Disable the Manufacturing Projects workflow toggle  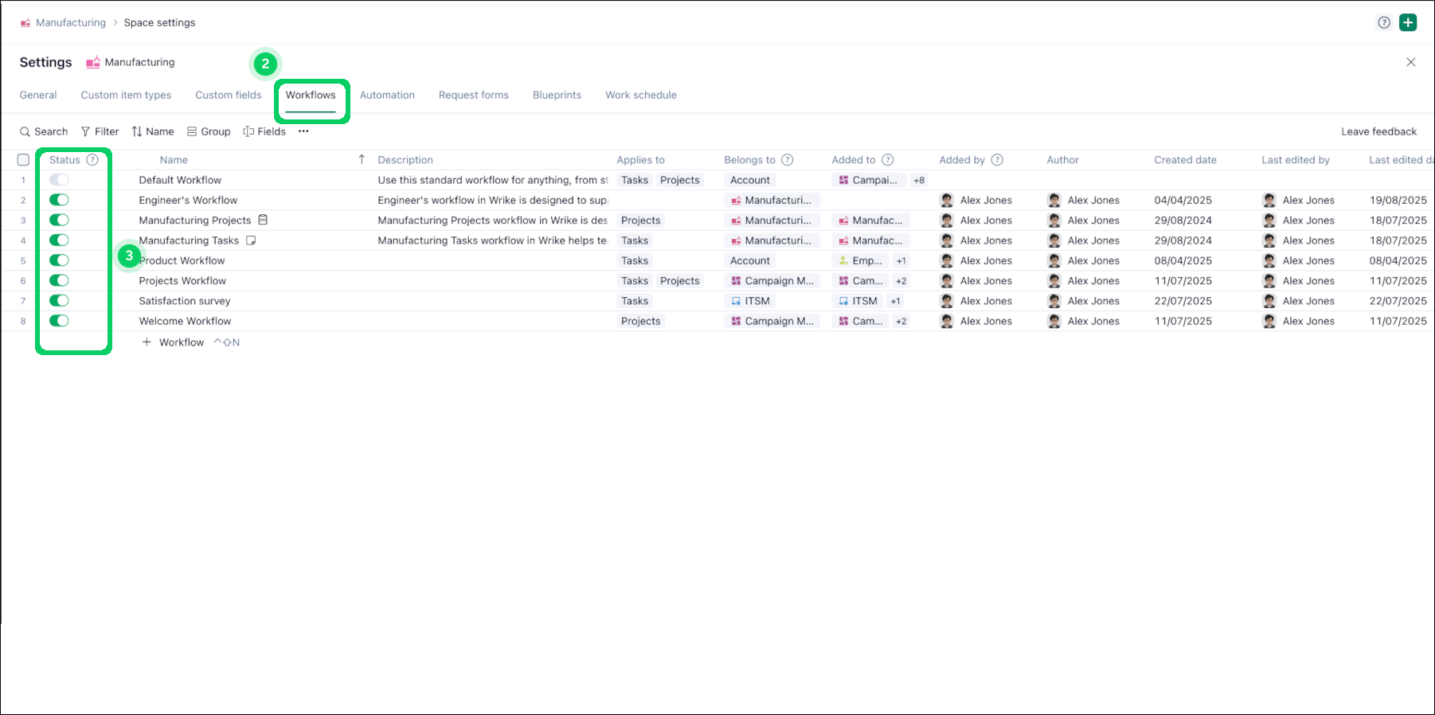(59, 220)
